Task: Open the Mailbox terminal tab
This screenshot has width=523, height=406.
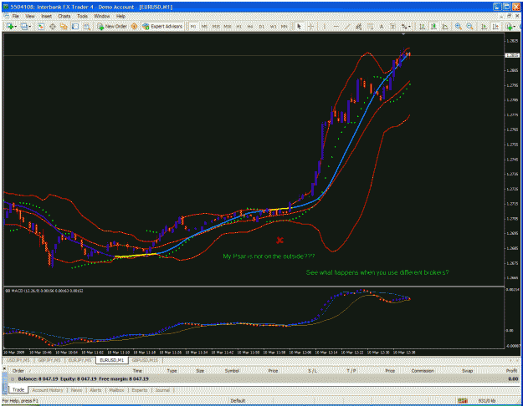Action: [x=116, y=390]
